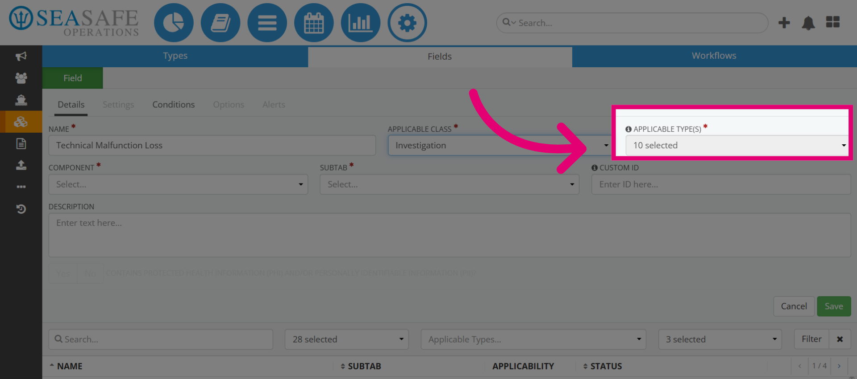857x379 pixels.
Task: Click the Cancel button
Action: (794, 306)
